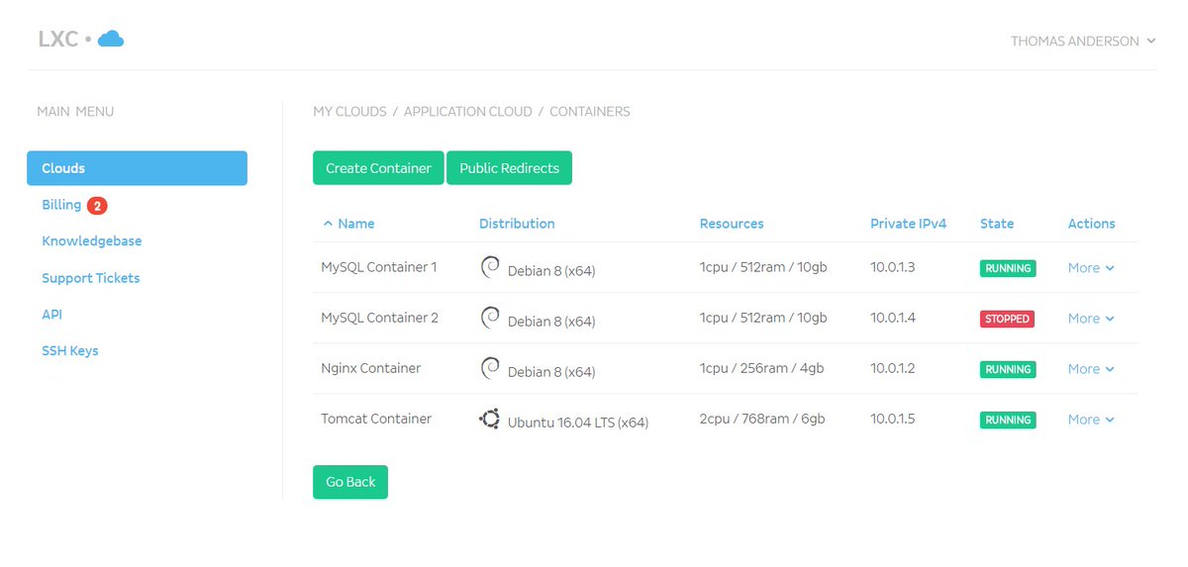Viewport: 1188px width, 567px height.
Task: Select Clouds in the main menu
Action: tap(137, 168)
